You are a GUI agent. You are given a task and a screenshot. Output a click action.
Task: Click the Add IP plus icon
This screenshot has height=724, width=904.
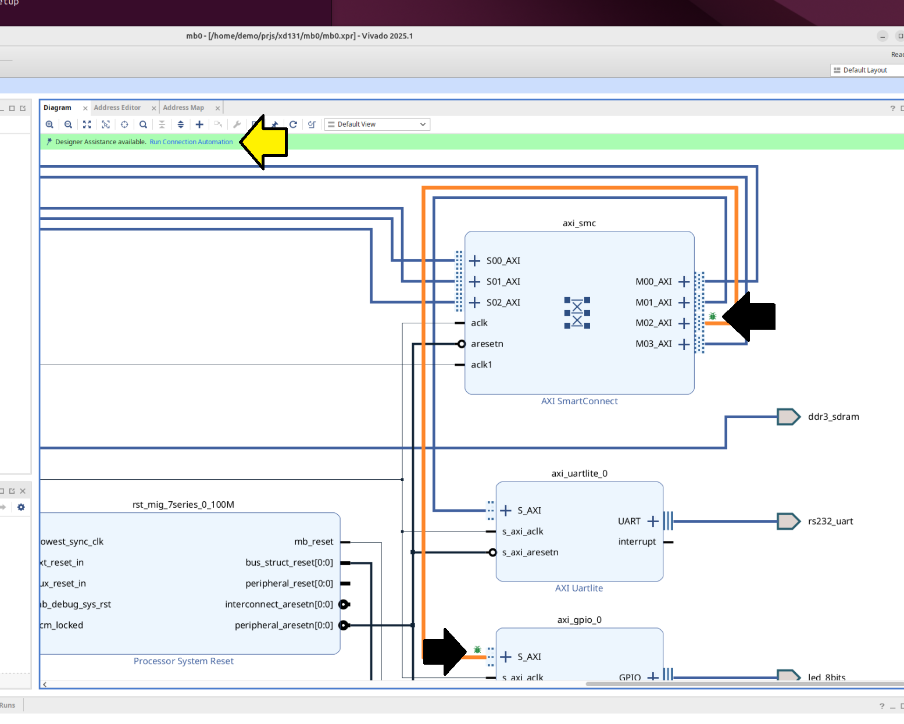pos(199,124)
